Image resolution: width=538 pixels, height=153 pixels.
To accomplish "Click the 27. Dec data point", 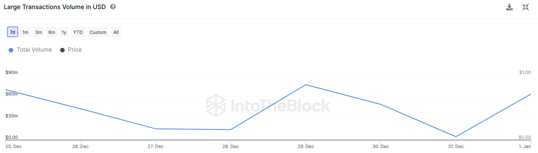I will [x=155, y=129].
